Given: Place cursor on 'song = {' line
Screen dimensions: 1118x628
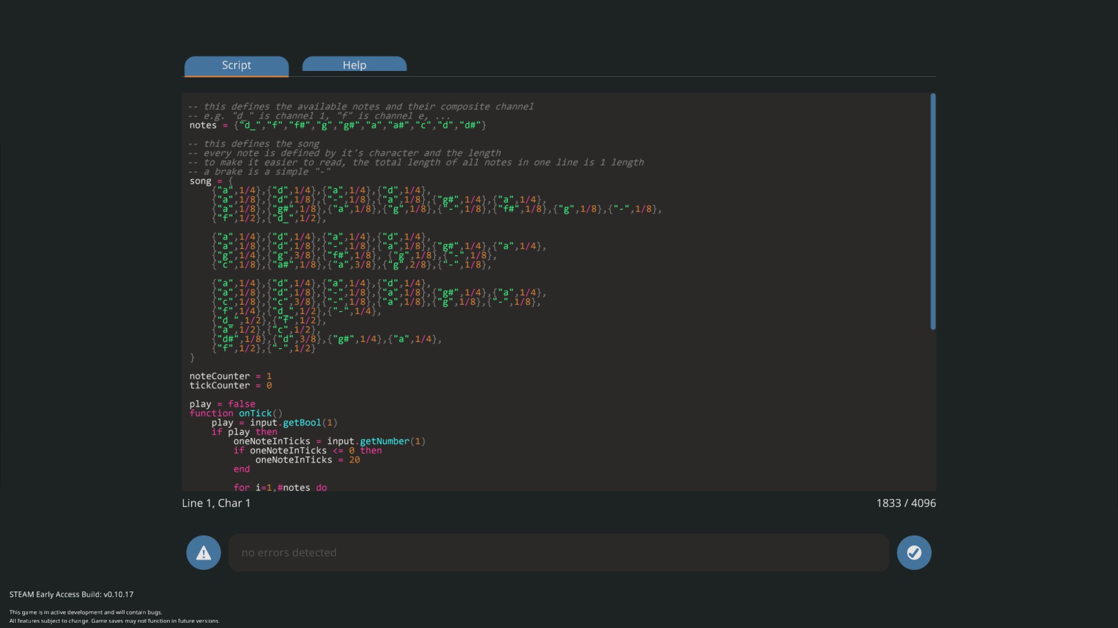Looking at the screenshot, I should point(211,181).
